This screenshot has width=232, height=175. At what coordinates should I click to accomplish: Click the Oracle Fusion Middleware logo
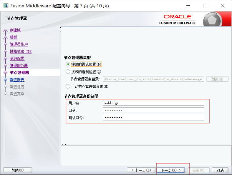(178, 19)
